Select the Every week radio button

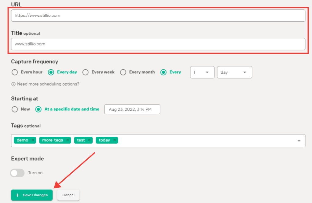[85, 72]
